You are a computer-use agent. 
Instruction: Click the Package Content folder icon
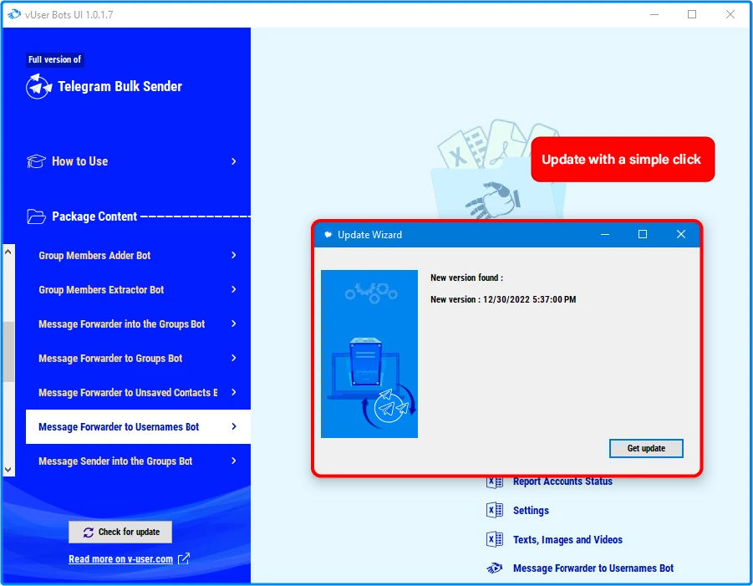[x=37, y=217]
